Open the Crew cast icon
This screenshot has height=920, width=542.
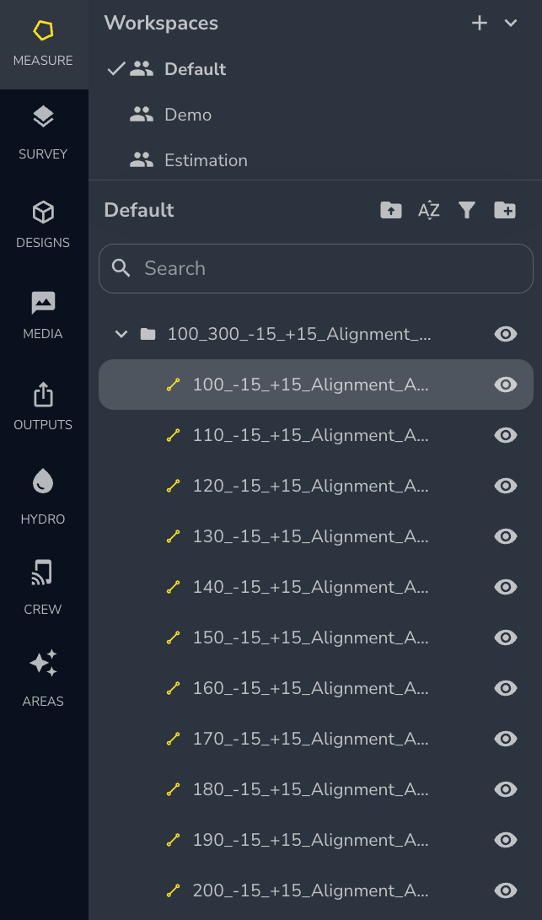coord(43,572)
